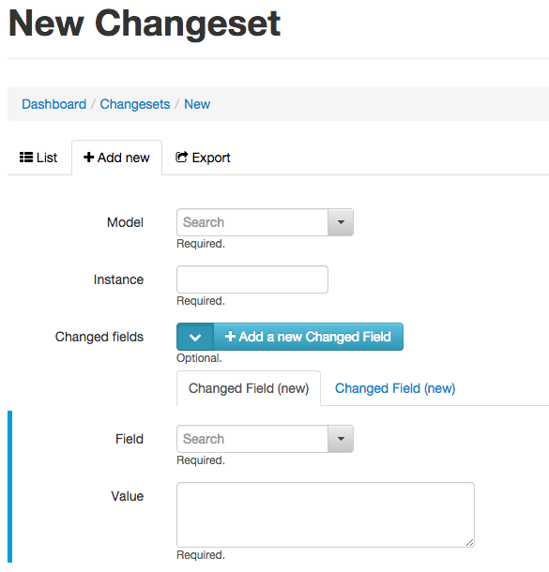Focus the Field search box
This screenshot has width=549, height=572.
click(252, 439)
